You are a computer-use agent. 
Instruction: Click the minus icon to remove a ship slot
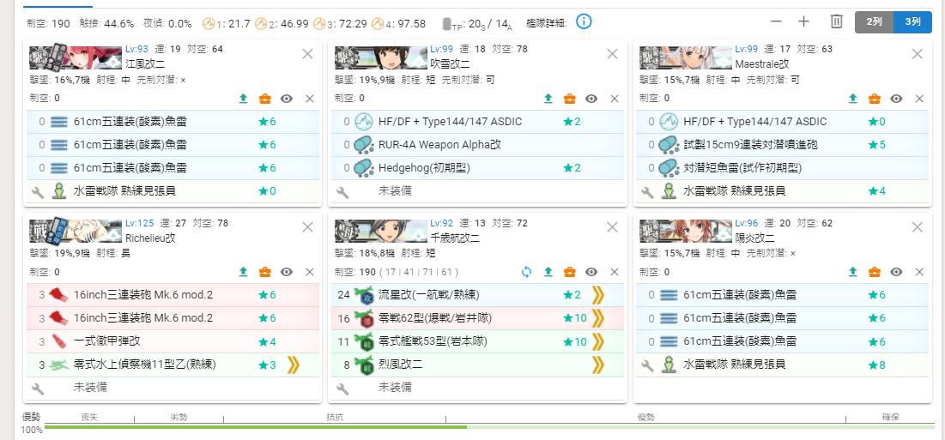776,21
